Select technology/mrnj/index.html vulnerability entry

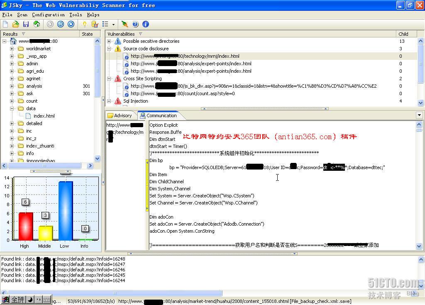[x=185, y=56]
